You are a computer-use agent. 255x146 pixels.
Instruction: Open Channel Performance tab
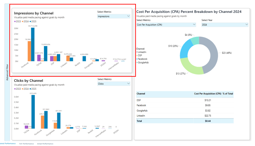click(7, 144)
